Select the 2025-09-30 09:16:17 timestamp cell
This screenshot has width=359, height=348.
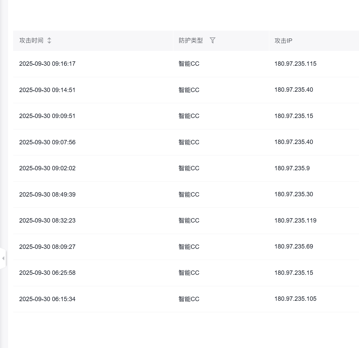[x=47, y=64]
